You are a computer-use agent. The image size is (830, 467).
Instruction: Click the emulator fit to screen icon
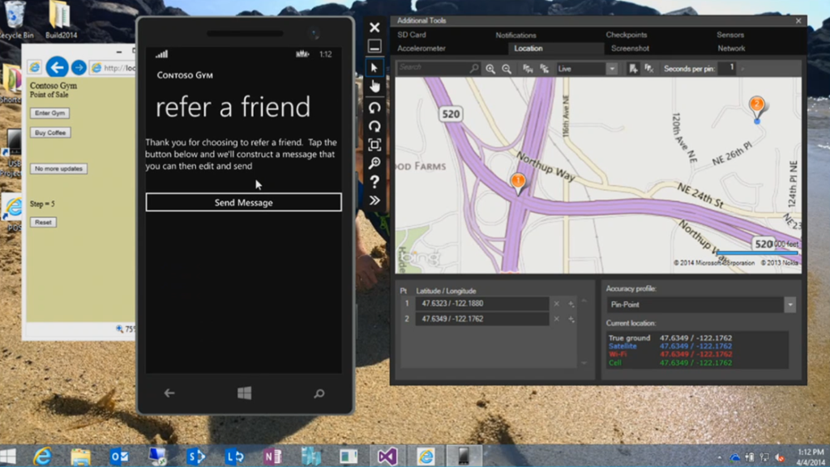374,145
